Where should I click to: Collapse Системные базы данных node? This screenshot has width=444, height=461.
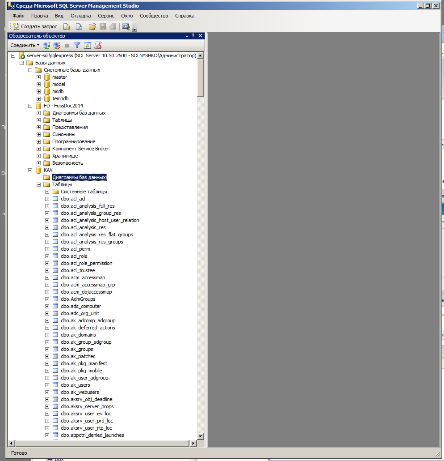(x=30, y=70)
